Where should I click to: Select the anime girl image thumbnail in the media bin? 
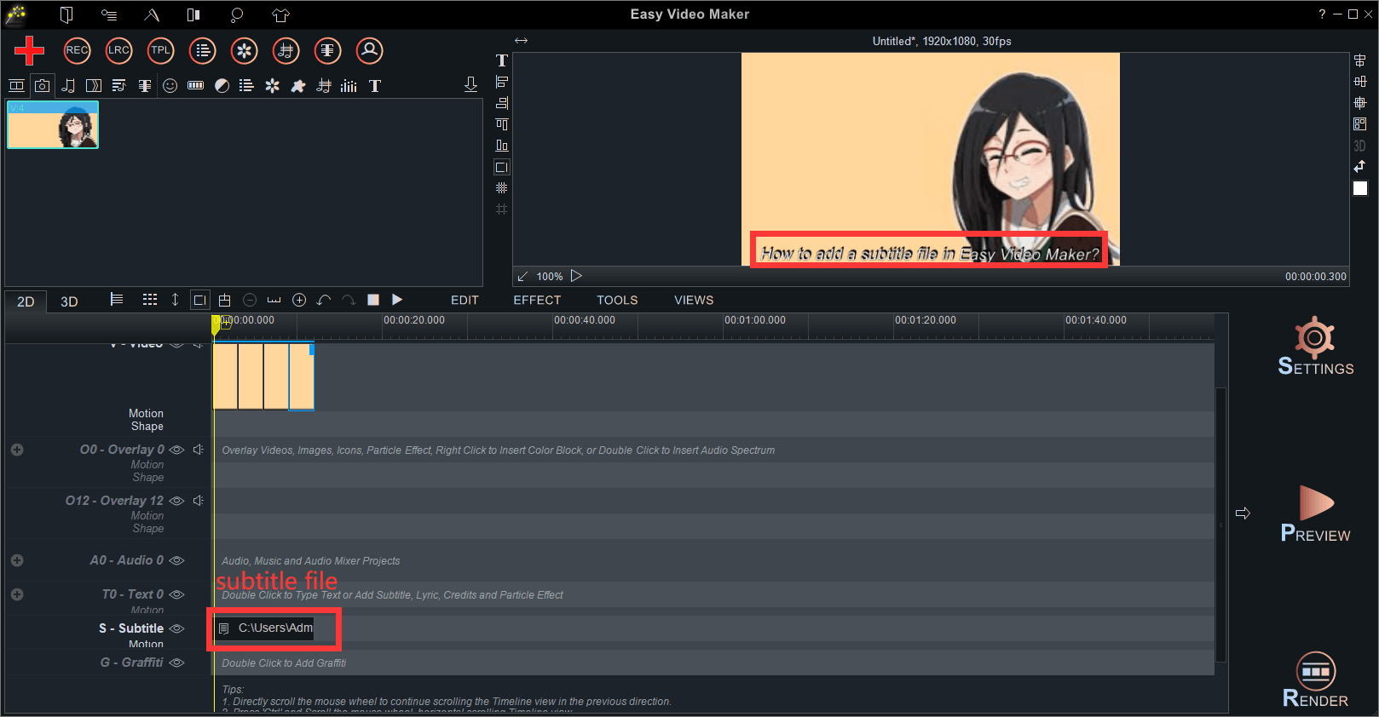(x=53, y=125)
